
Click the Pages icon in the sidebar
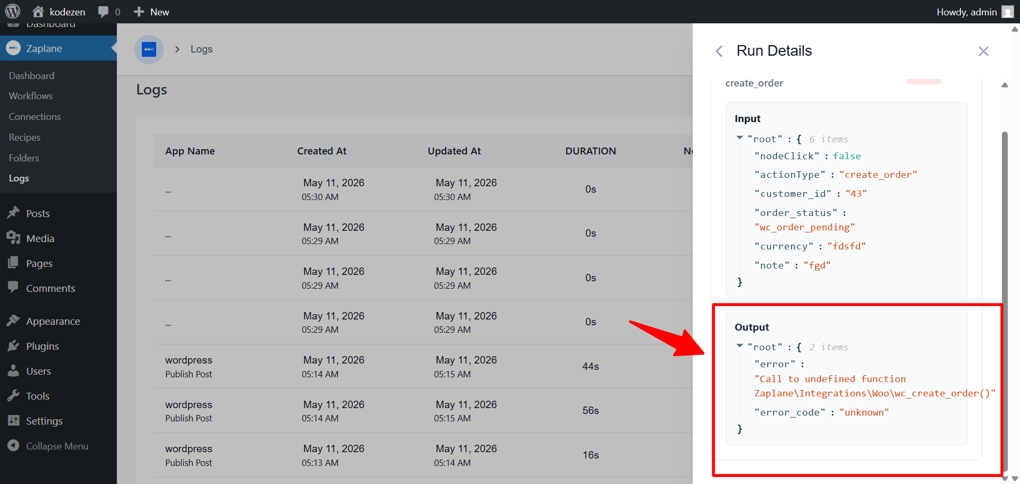click(13, 263)
